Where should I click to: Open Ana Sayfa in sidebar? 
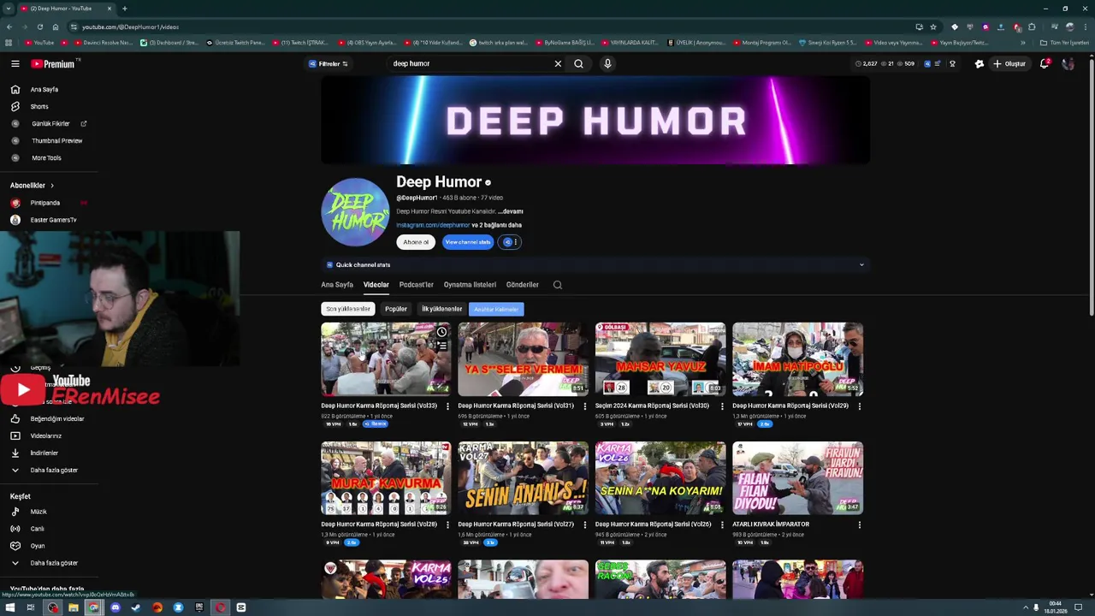click(x=44, y=89)
